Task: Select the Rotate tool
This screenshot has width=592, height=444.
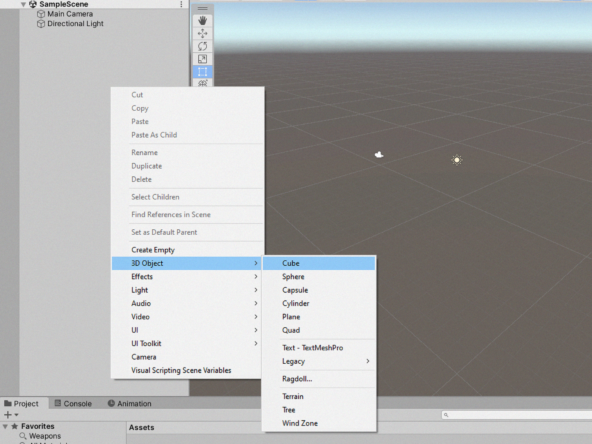Action: (x=202, y=46)
